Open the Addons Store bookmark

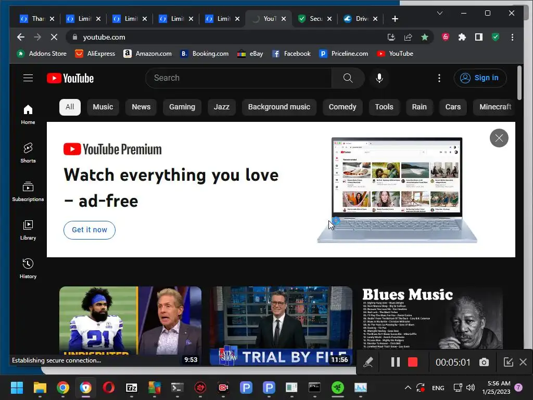pyautogui.click(x=42, y=54)
